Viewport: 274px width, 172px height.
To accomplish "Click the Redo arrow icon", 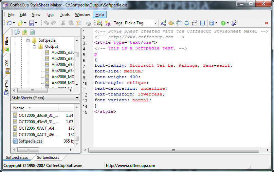I will pyautogui.click(x=54, y=23).
